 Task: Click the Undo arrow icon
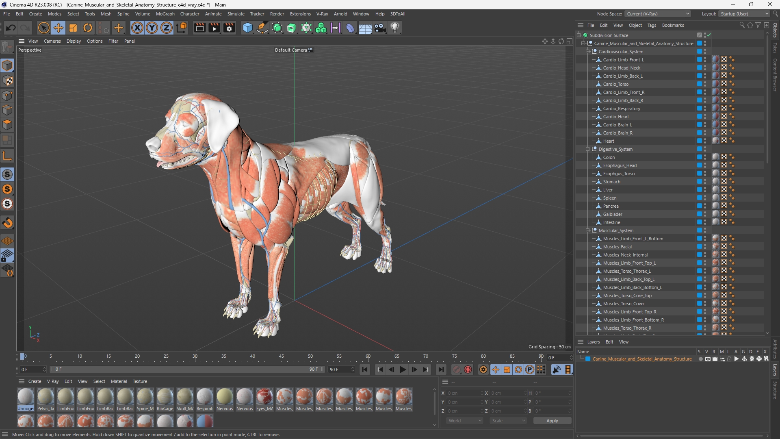pyautogui.click(x=11, y=28)
